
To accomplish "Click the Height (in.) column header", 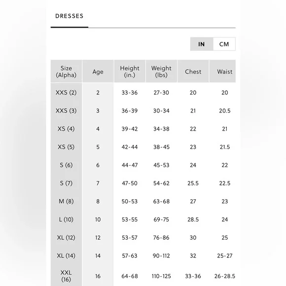I will [130, 71].
